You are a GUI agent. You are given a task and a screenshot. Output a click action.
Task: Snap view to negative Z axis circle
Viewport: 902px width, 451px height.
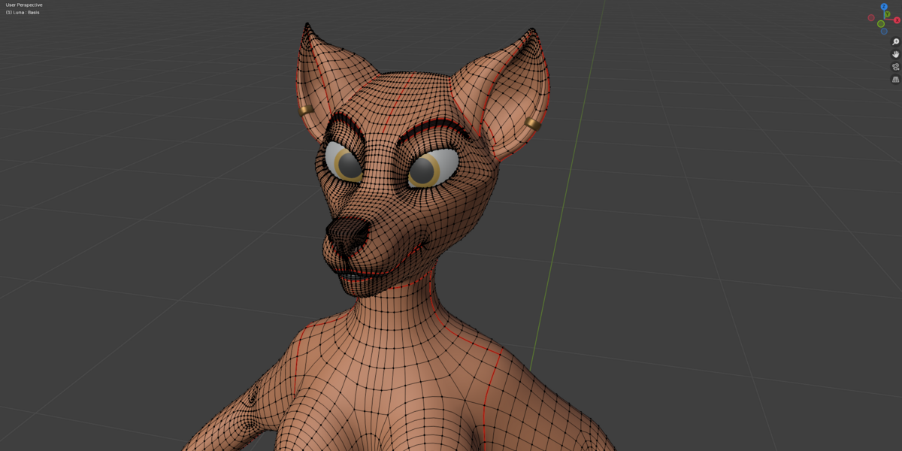[x=884, y=31]
